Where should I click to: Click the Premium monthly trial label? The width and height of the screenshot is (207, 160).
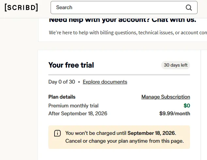(x=73, y=106)
